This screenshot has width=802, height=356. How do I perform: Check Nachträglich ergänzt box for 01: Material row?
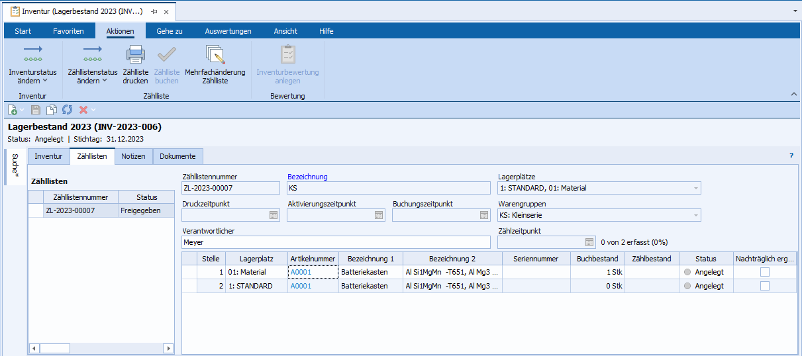coord(765,272)
